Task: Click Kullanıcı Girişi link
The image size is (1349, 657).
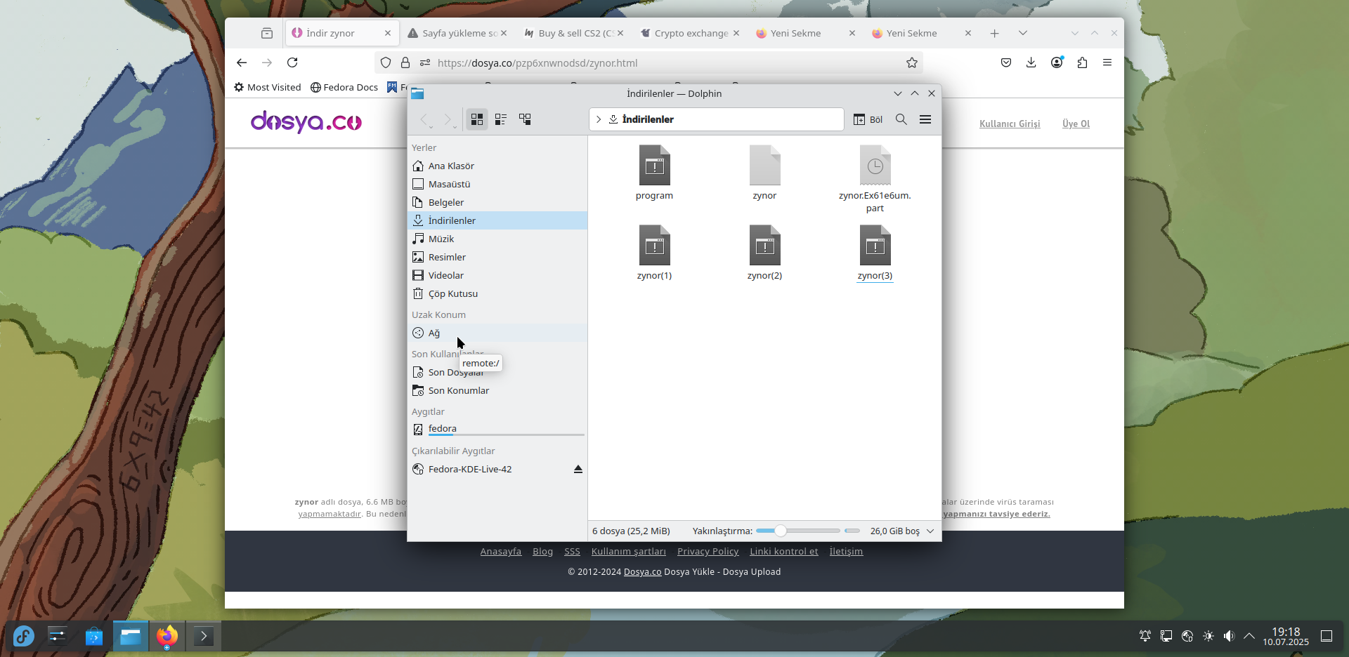Action: pos(1010,124)
